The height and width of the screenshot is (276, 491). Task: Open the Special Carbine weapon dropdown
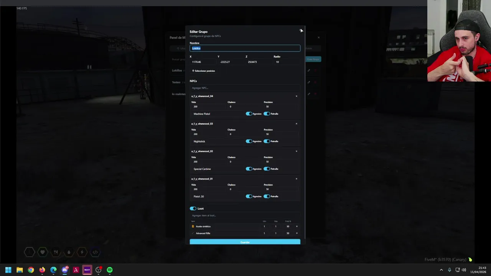pos(217,169)
